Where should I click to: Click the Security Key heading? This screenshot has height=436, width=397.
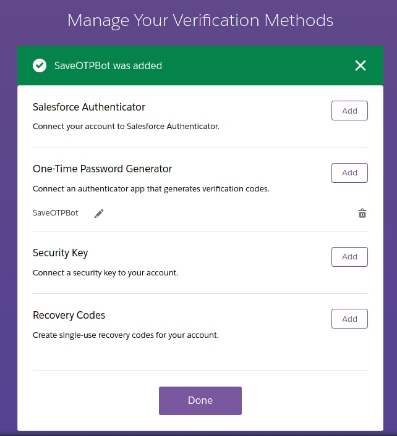[61, 253]
